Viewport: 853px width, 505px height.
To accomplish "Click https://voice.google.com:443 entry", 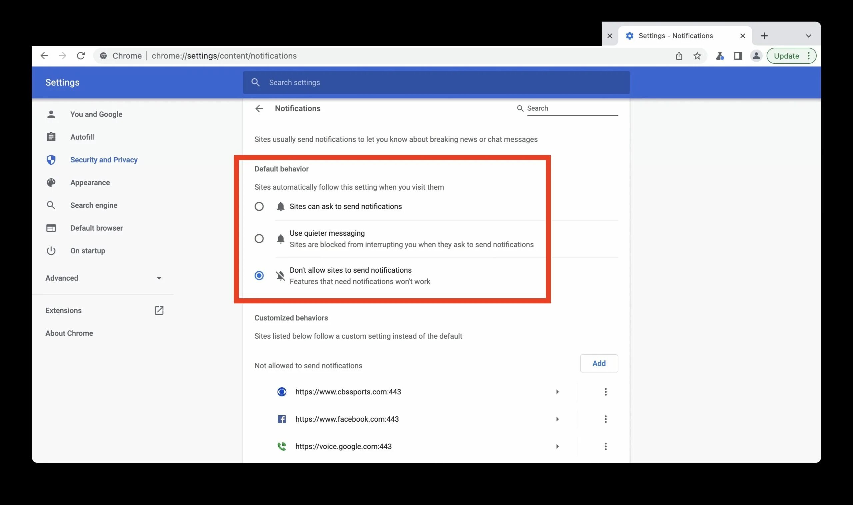I will point(344,446).
